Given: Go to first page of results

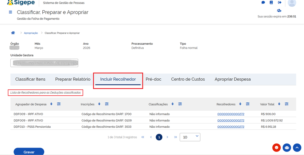Looking at the screenshot, I should pos(143,137).
